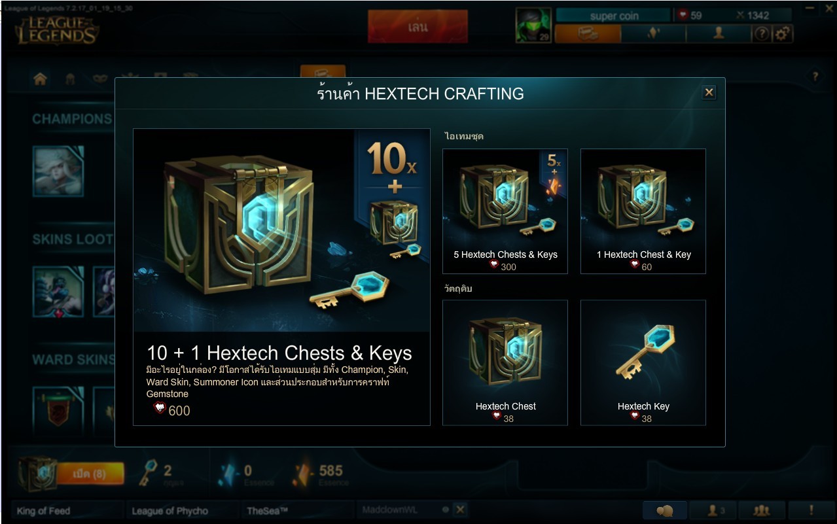Open the League of Phycho chat tab
The image size is (837, 524).
pos(183,511)
